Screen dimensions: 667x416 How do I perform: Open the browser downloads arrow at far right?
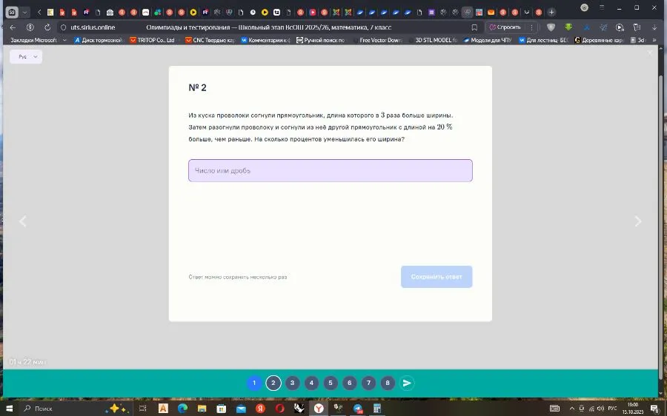[x=654, y=27]
